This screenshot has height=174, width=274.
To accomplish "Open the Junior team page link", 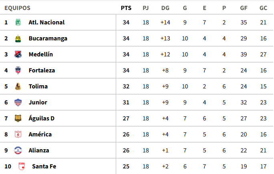I will (x=38, y=102).
